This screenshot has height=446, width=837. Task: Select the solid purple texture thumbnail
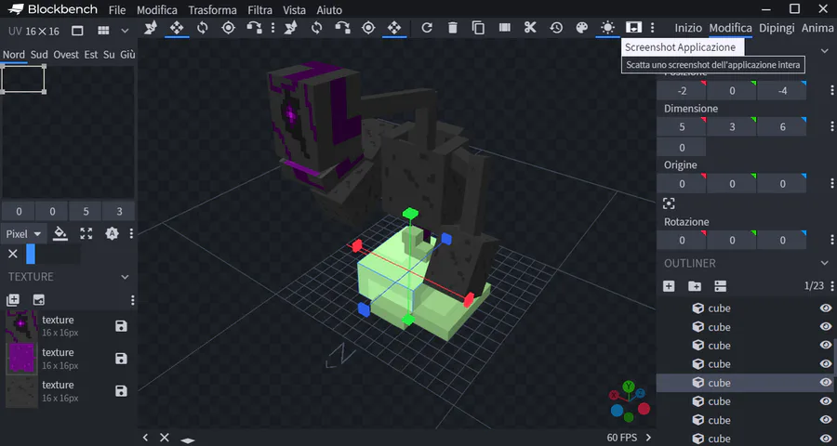(21, 359)
